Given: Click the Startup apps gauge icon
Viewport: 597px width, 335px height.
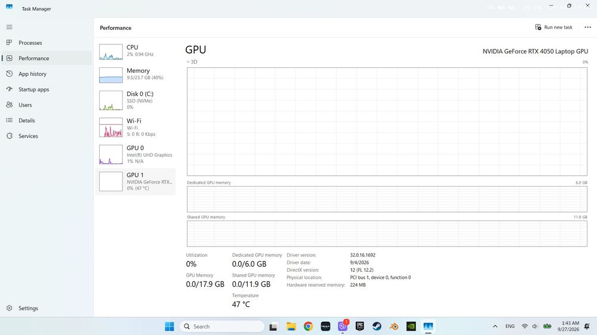Looking at the screenshot, I should coord(9,89).
